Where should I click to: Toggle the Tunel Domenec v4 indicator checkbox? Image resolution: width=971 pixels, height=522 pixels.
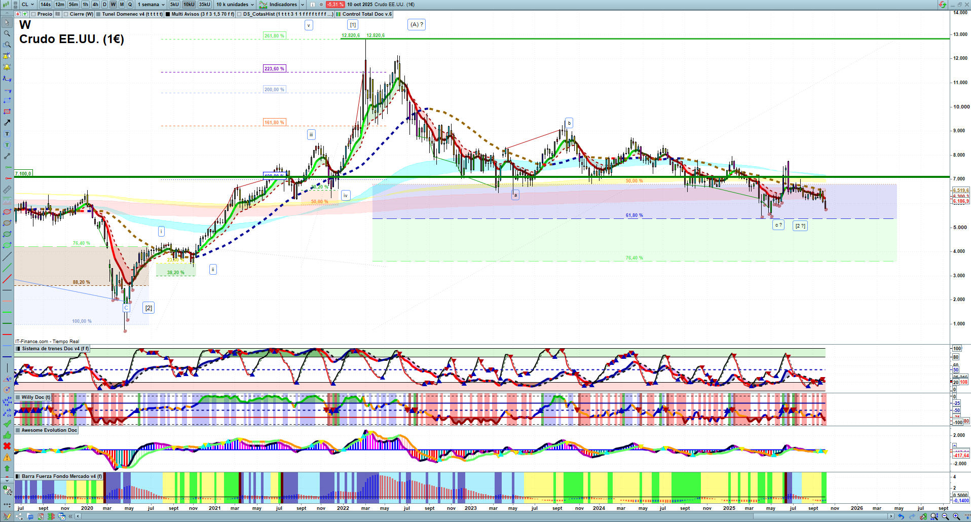[x=98, y=14]
